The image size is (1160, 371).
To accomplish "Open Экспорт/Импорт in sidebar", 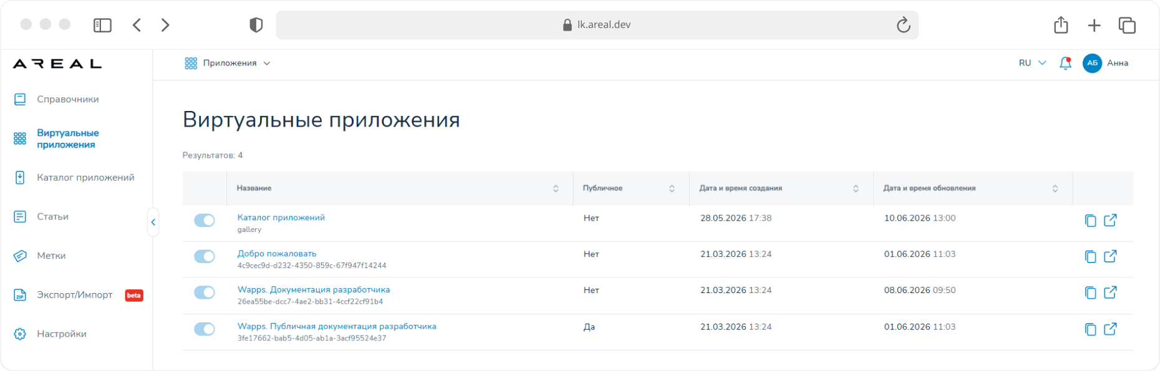I will click(75, 295).
